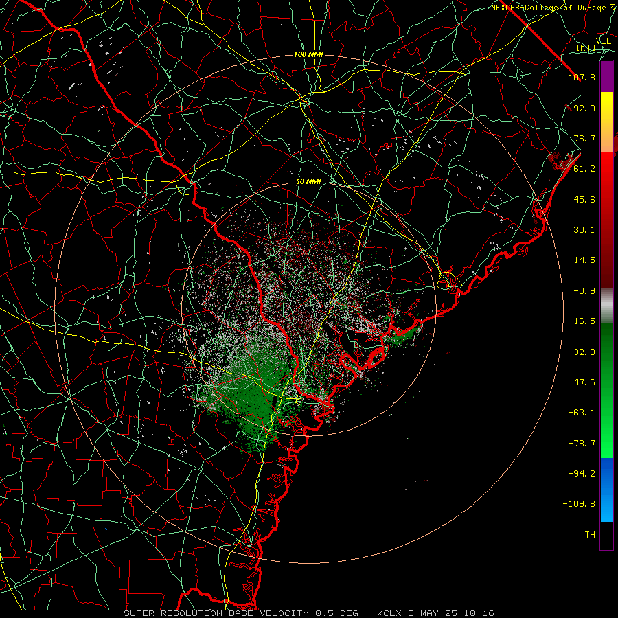The image size is (618, 618).
Task: Click the -78.7 legend value
Action: click(x=582, y=444)
